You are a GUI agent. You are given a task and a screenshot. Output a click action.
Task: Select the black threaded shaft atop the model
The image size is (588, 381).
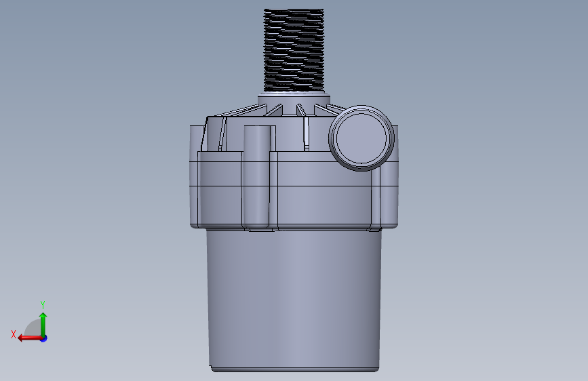[x=294, y=50]
